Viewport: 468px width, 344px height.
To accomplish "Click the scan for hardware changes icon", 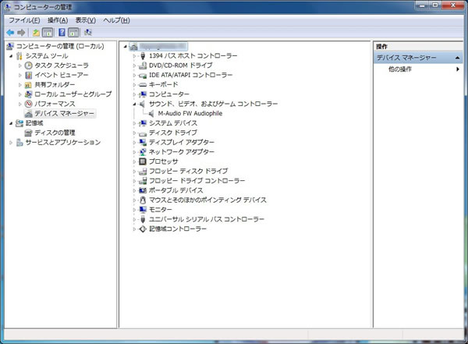I will coord(87,33).
